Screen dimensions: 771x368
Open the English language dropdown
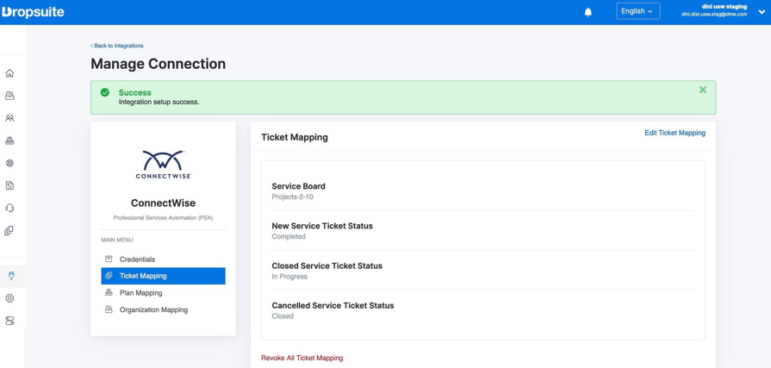(637, 11)
